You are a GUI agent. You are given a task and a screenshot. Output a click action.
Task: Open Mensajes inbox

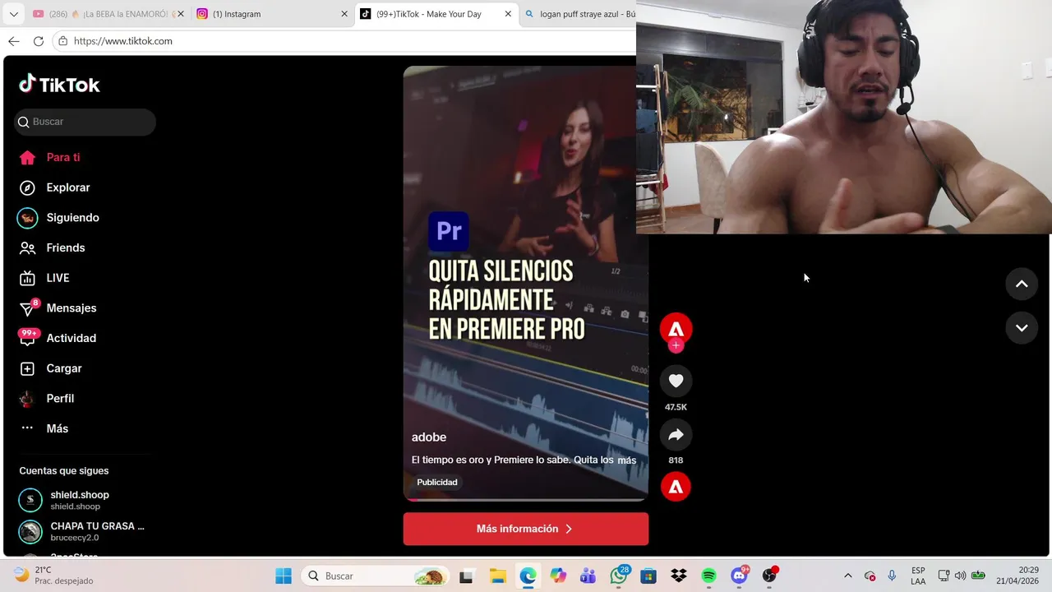coord(58,308)
